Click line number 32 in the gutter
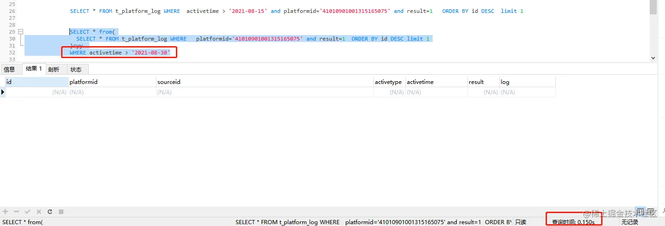Image resolution: width=665 pixels, height=226 pixels. [12, 53]
